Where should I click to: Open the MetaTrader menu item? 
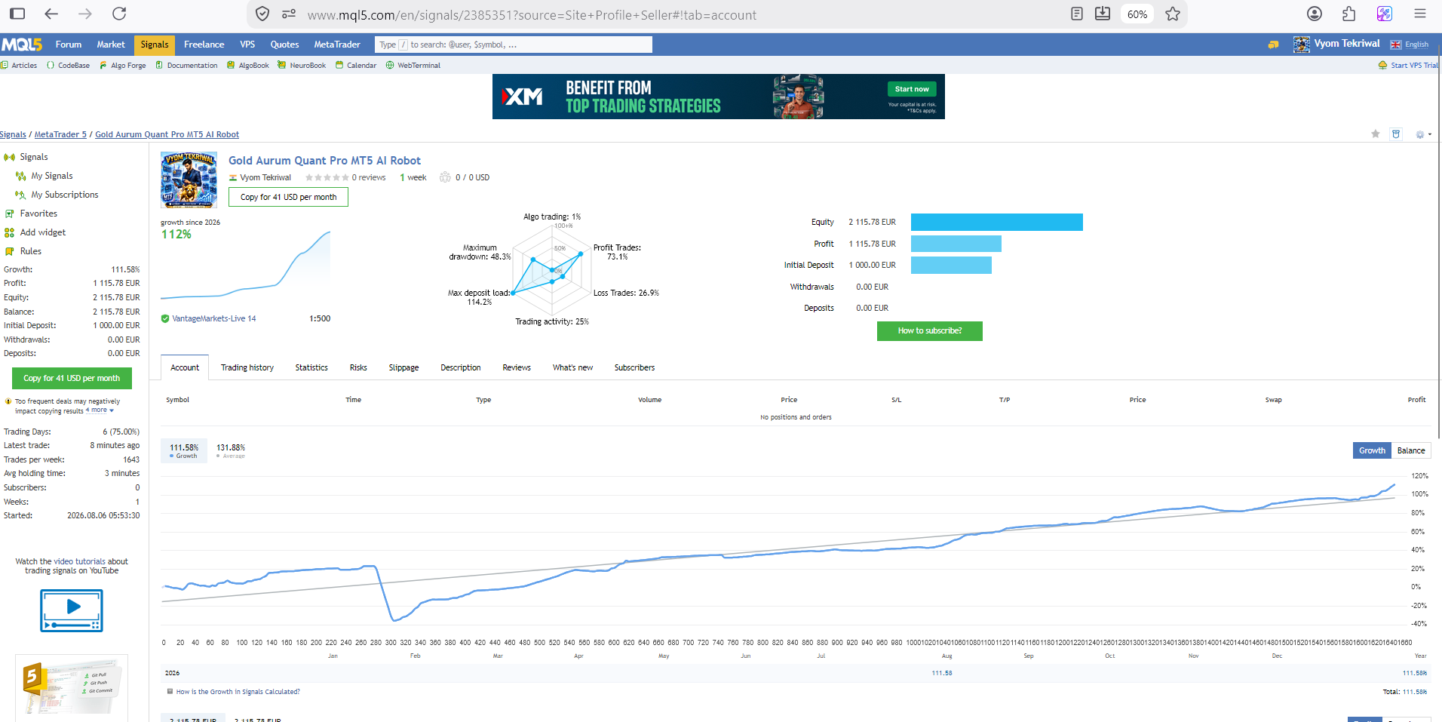(x=337, y=45)
